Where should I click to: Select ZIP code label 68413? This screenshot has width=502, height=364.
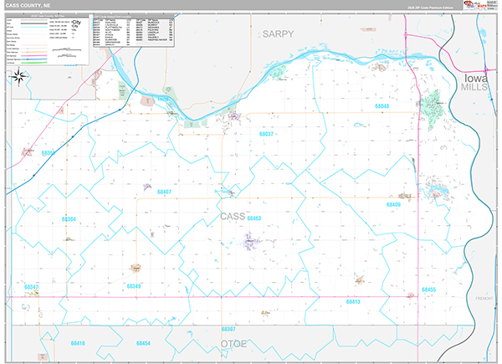pyautogui.click(x=352, y=300)
